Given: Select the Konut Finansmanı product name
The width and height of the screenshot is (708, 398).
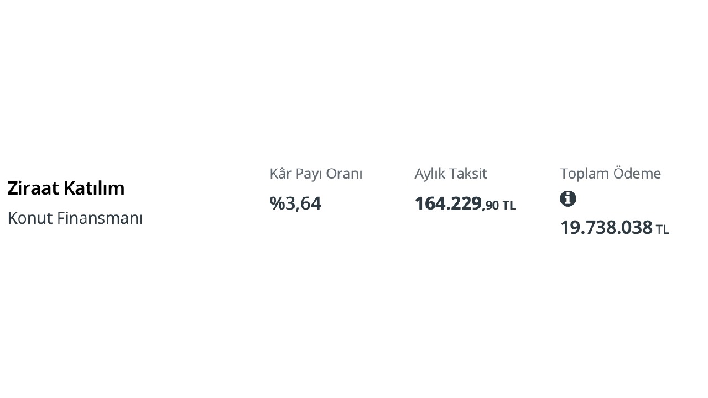Looking at the screenshot, I should click(75, 218).
